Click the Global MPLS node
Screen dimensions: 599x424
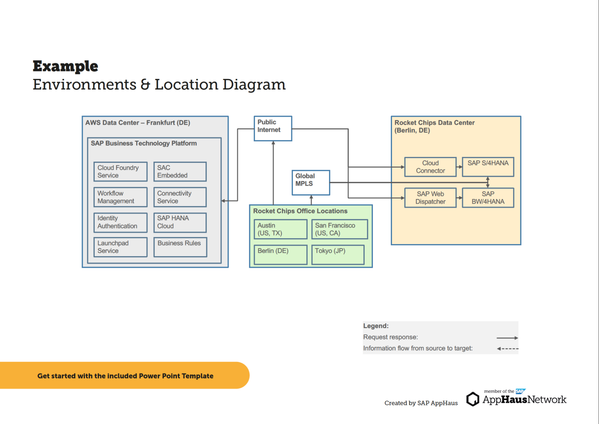(x=310, y=182)
